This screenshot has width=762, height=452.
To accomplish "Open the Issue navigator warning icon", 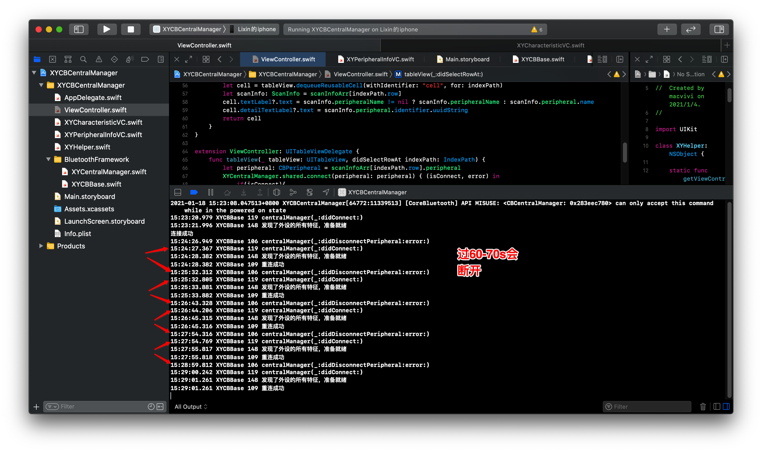I will (x=99, y=59).
